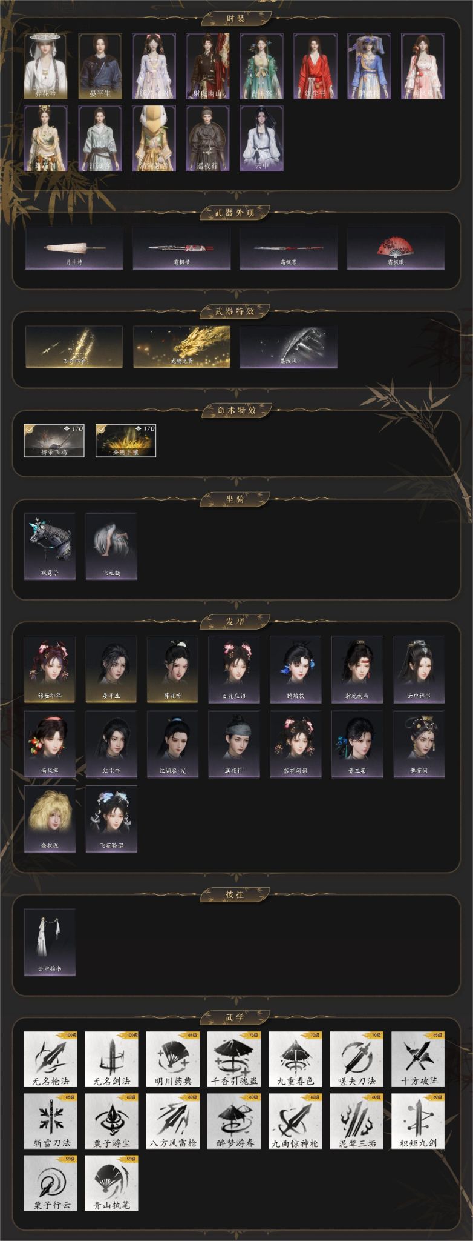Pick the 八方风雷枪 spear skill icon
Viewport: 473px width, 1241px height.
tap(172, 1121)
